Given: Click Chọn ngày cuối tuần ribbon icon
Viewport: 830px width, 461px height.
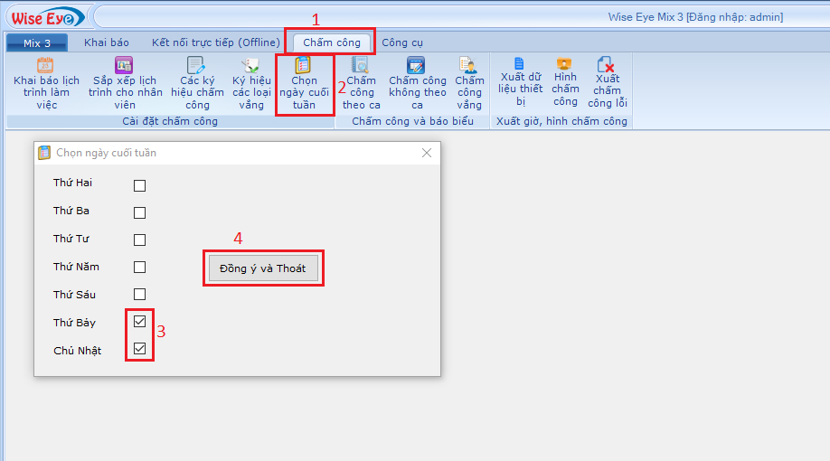Looking at the screenshot, I should [x=304, y=66].
